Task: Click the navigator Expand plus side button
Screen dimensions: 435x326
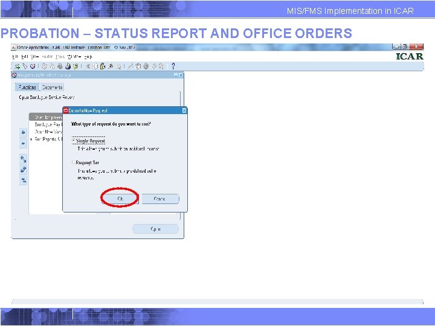Action: 24,132
